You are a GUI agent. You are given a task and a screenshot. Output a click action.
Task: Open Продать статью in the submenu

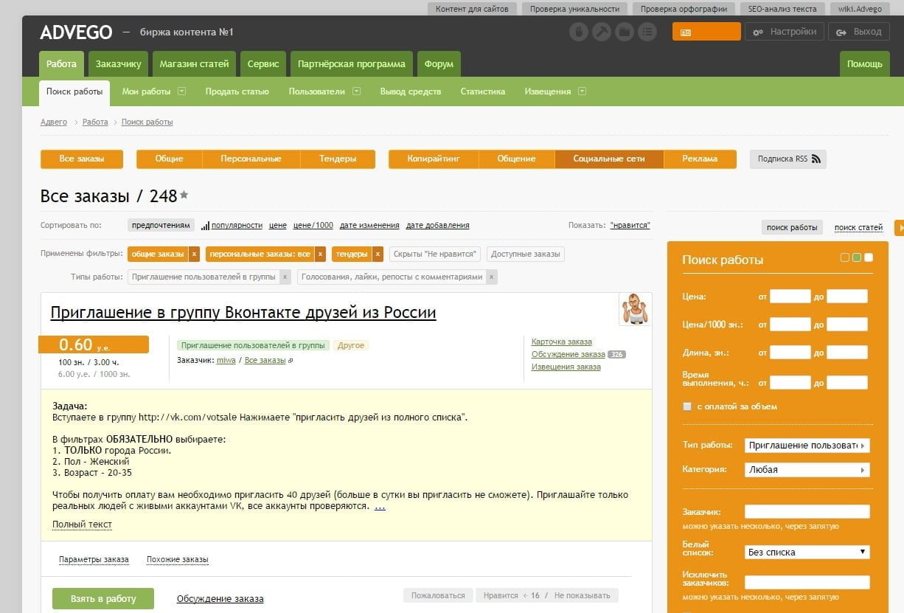(x=237, y=91)
